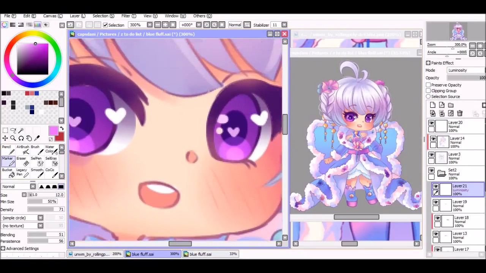The width and height of the screenshot is (486, 273).
Task: Open the Edit menu
Action: pyautogui.click(x=30, y=16)
